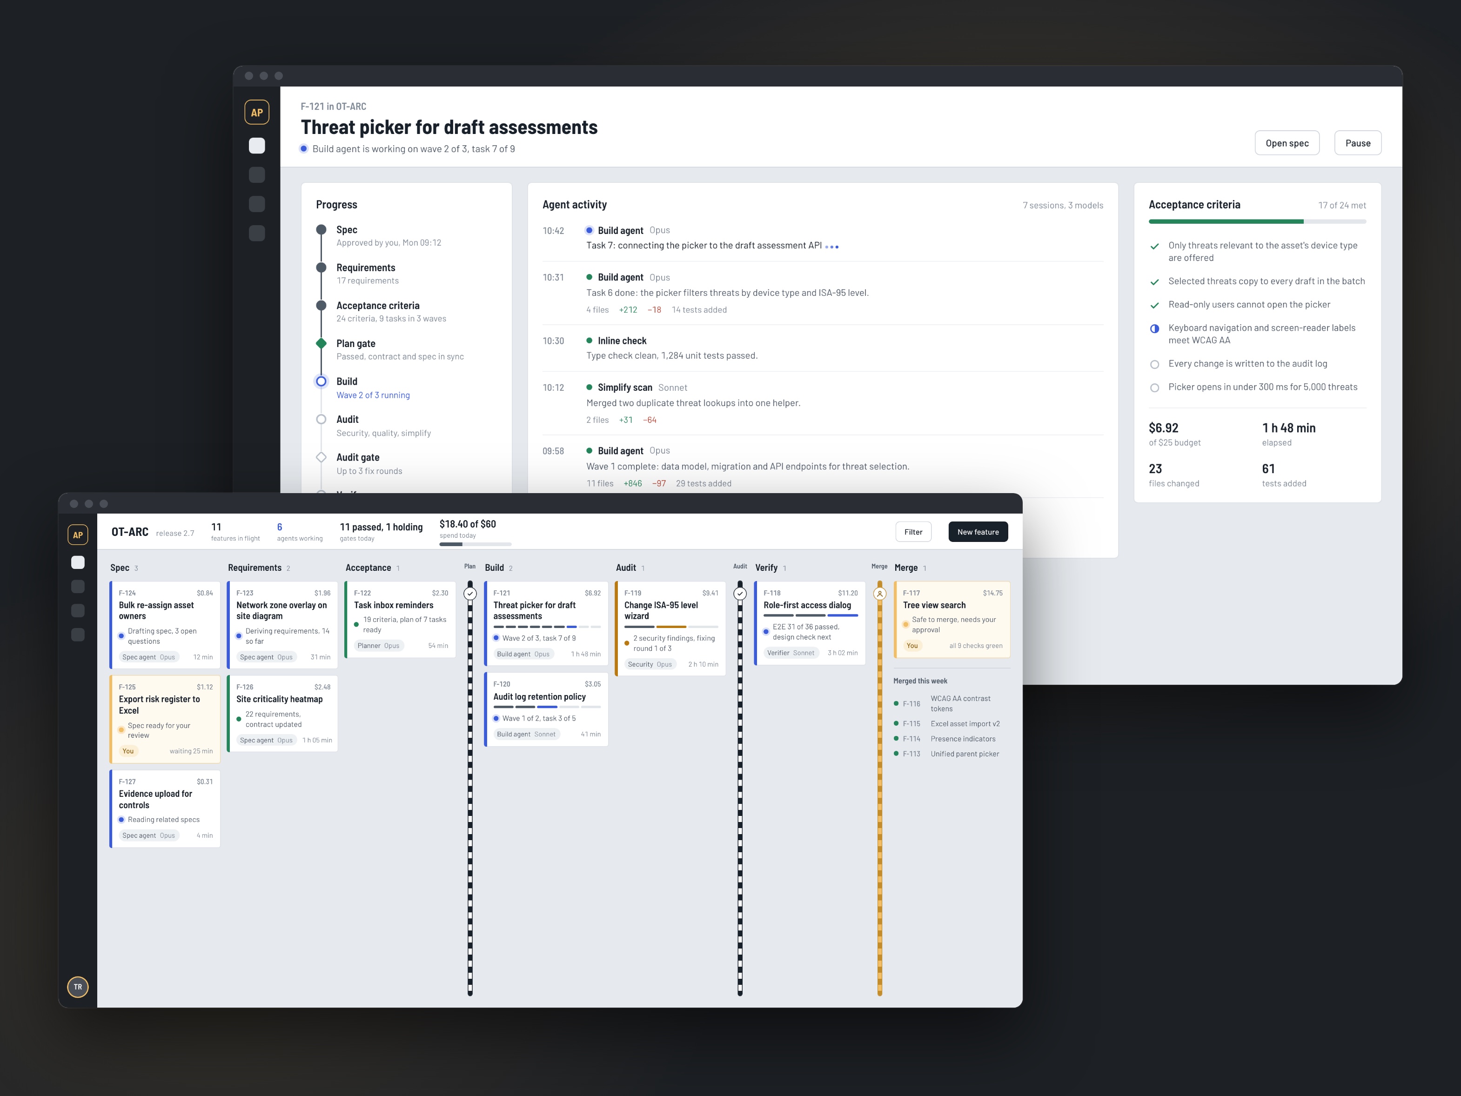Click the '7 sessions, 3 models' text
This screenshot has height=1096, width=1461.
pos(1063,205)
